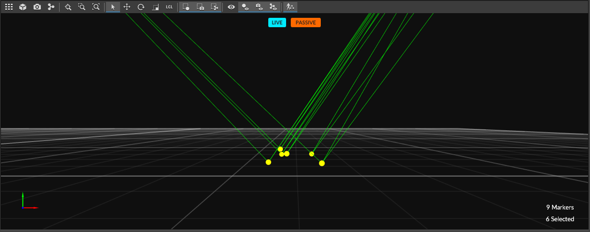The height and width of the screenshot is (232, 590).
Task: Toggle marker cluster visibility
Action: coord(273,7)
